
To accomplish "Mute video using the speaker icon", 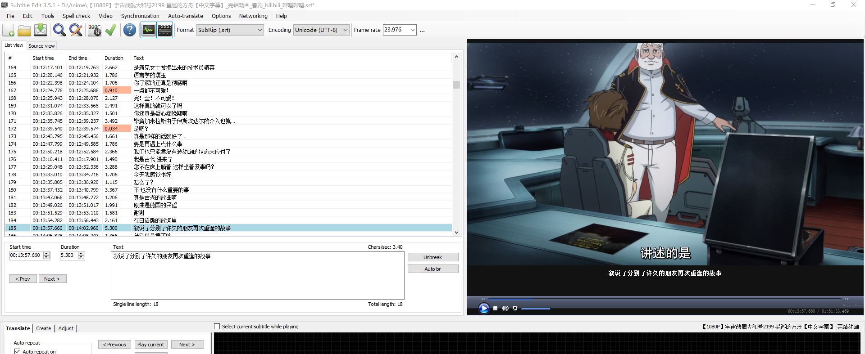I will tap(505, 308).
